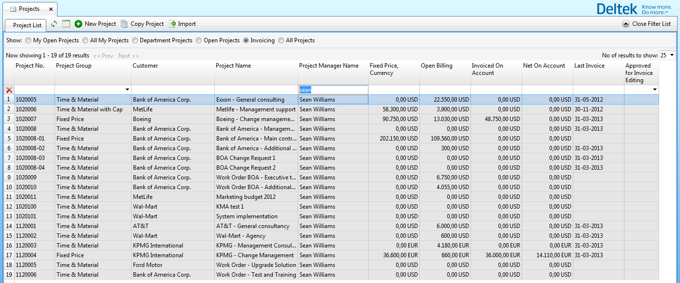Image resolution: width=680 pixels, height=283 pixels.
Task: Choose the Department Projects radio option
Action: tap(135, 41)
